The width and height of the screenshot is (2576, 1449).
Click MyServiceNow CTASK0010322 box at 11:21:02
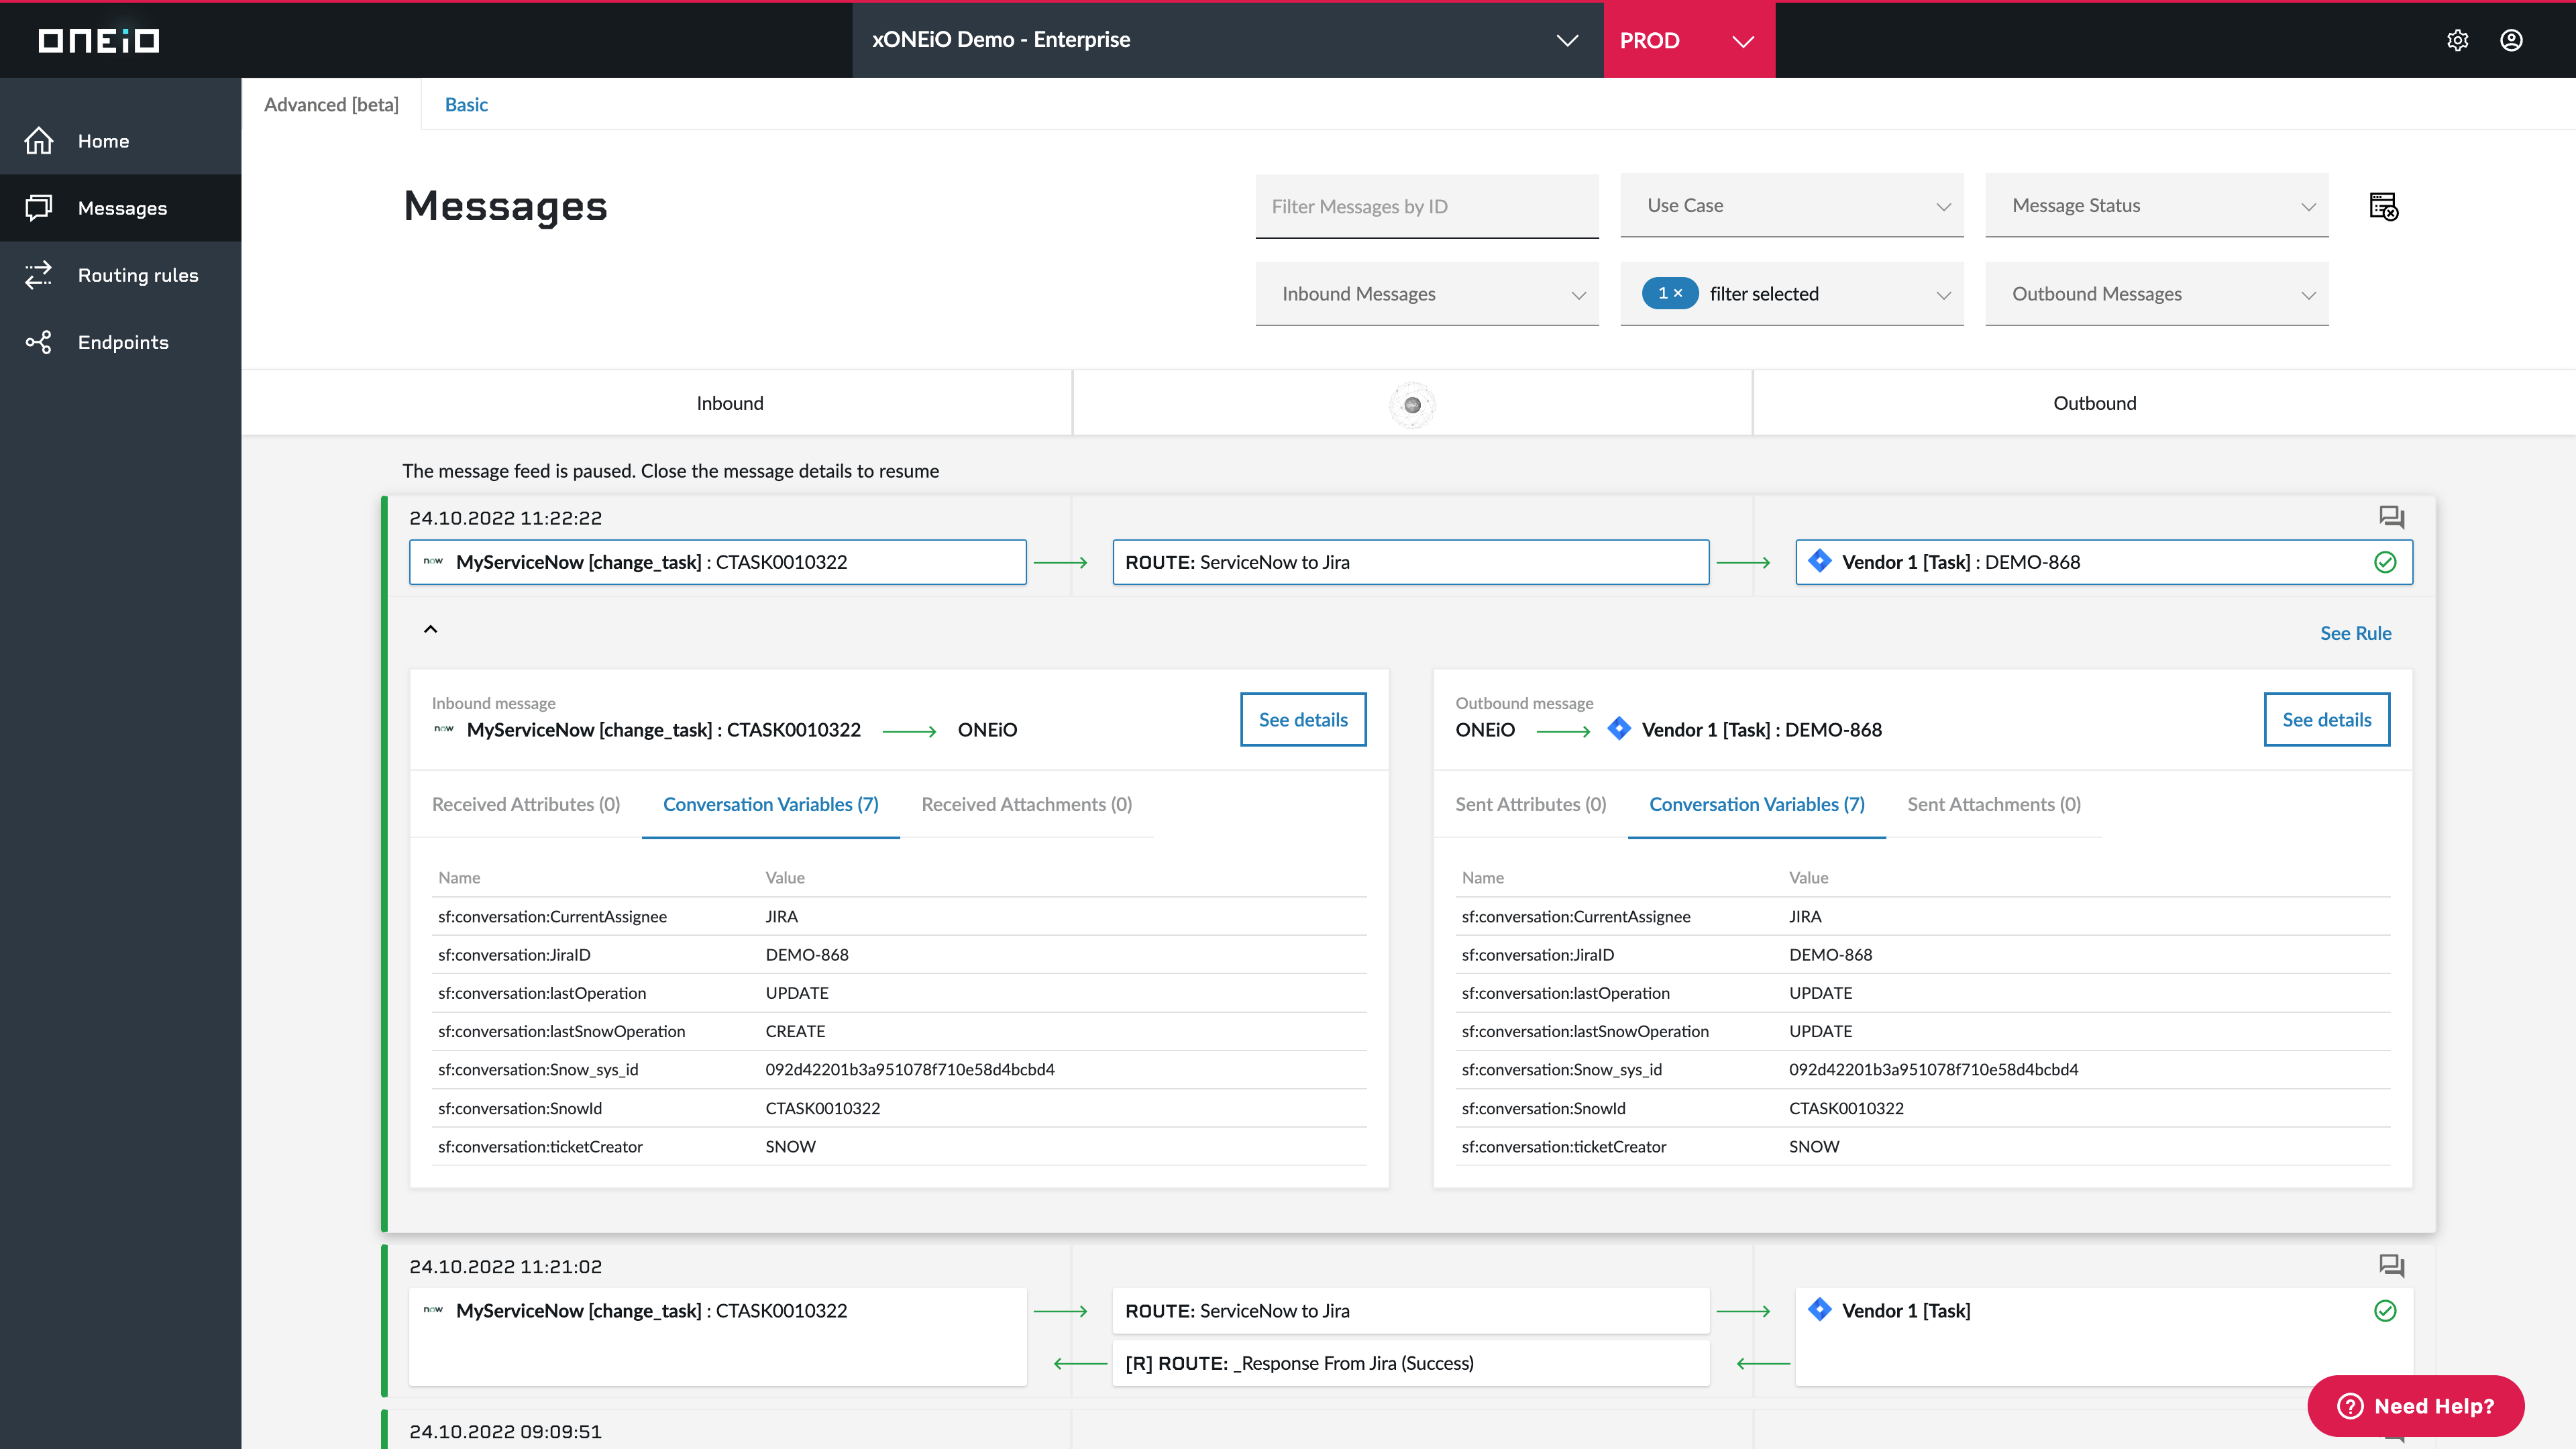click(717, 1337)
